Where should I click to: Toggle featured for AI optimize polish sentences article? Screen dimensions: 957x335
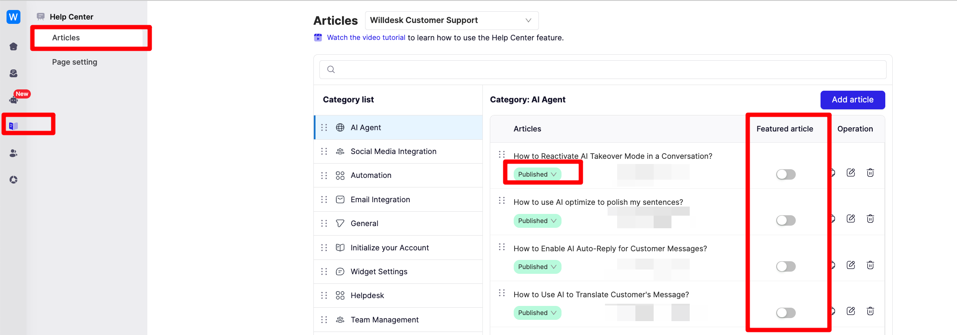pos(786,220)
